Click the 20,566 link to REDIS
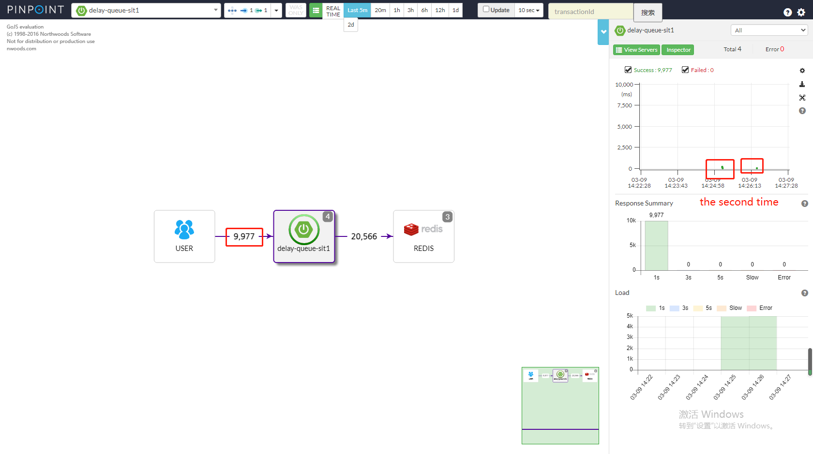Screen dimensions: 813x454 click(364, 236)
